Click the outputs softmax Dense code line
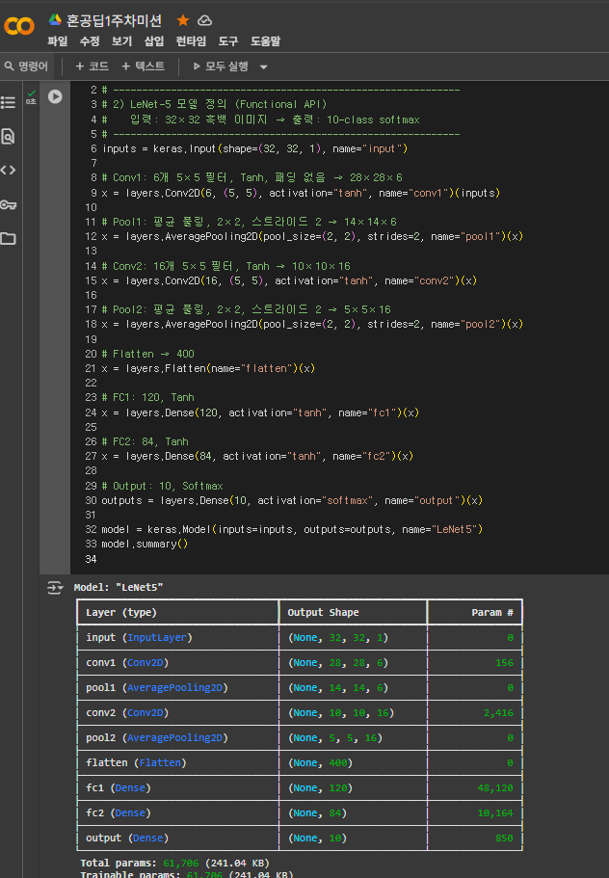Image resolution: width=609 pixels, height=878 pixels. point(292,500)
